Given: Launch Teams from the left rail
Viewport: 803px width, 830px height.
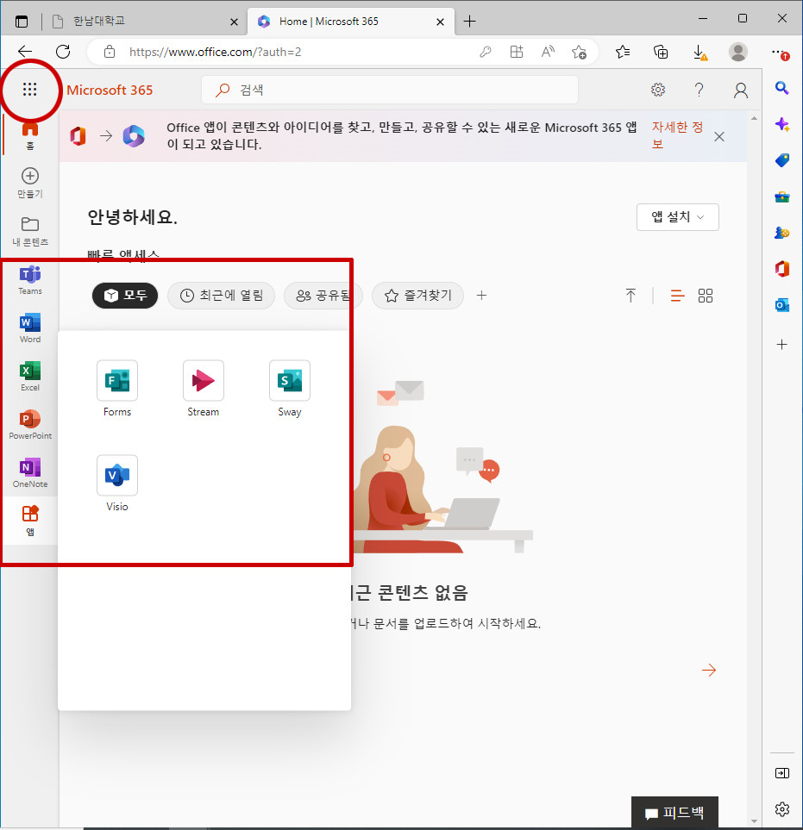Looking at the screenshot, I should 30,280.
